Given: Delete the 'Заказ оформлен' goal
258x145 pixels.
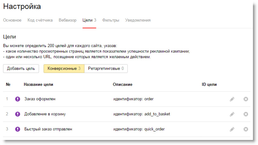Looking at the screenshot, I should pos(246,99).
